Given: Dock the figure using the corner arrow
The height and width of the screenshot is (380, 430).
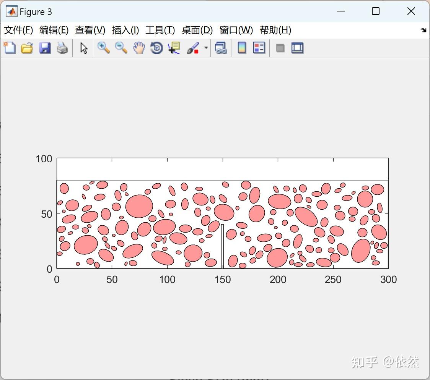Looking at the screenshot, I should pos(424,30).
